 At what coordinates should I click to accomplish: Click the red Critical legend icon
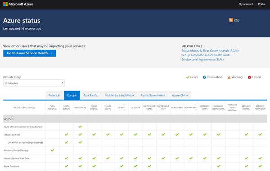coord(249,77)
